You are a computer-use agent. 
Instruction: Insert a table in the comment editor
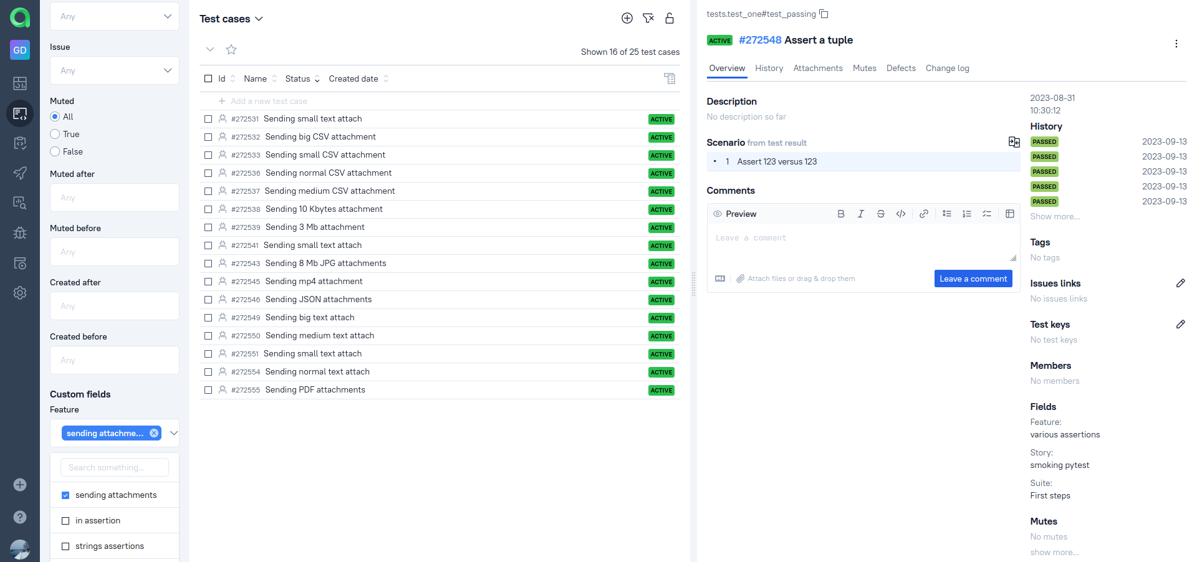pos(1010,214)
